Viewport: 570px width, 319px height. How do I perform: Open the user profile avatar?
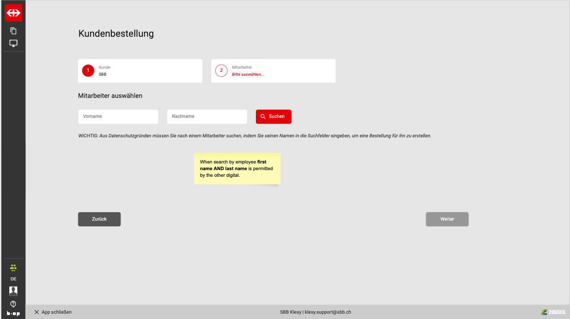pyautogui.click(x=13, y=291)
